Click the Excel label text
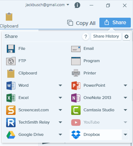 click(23, 98)
